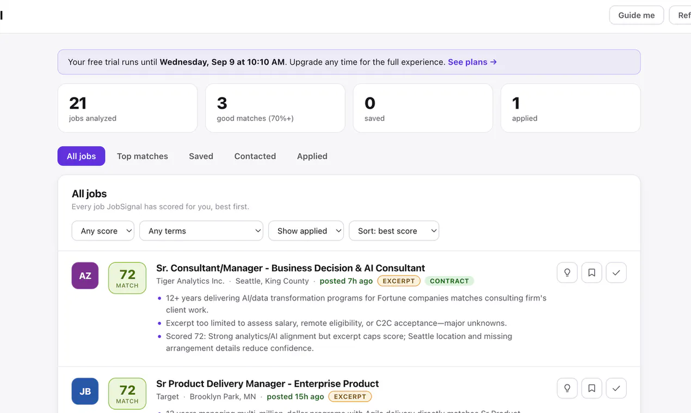
Task: Click the 0 saved card
Action: pos(423,108)
